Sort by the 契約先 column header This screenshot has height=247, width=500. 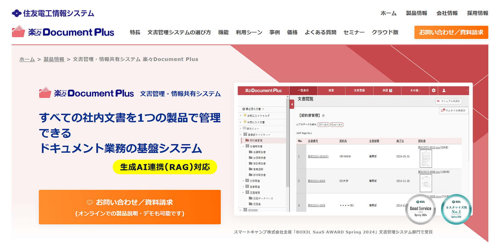343,141
